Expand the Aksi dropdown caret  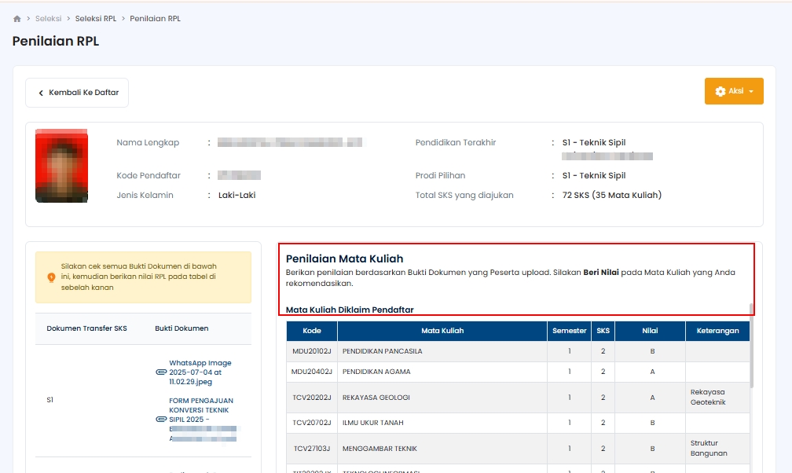tap(751, 92)
